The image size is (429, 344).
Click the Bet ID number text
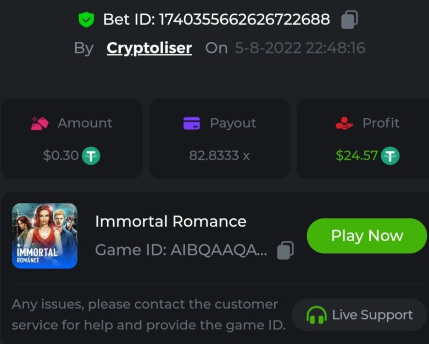coord(244,19)
